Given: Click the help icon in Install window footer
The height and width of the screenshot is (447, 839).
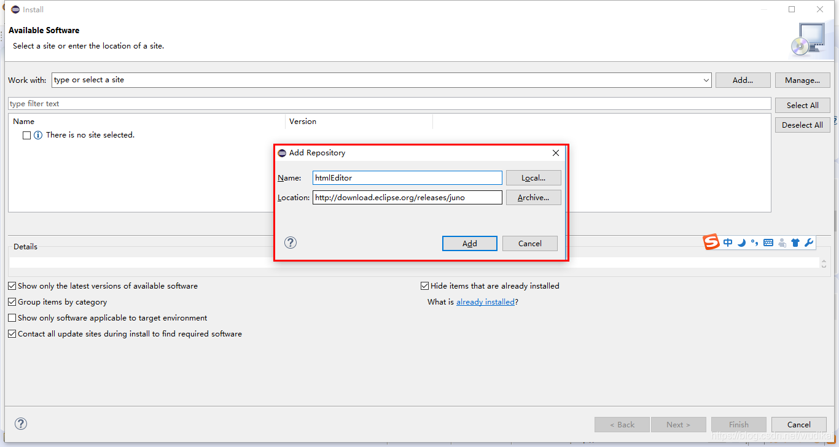Looking at the screenshot, I should point(21,424).
